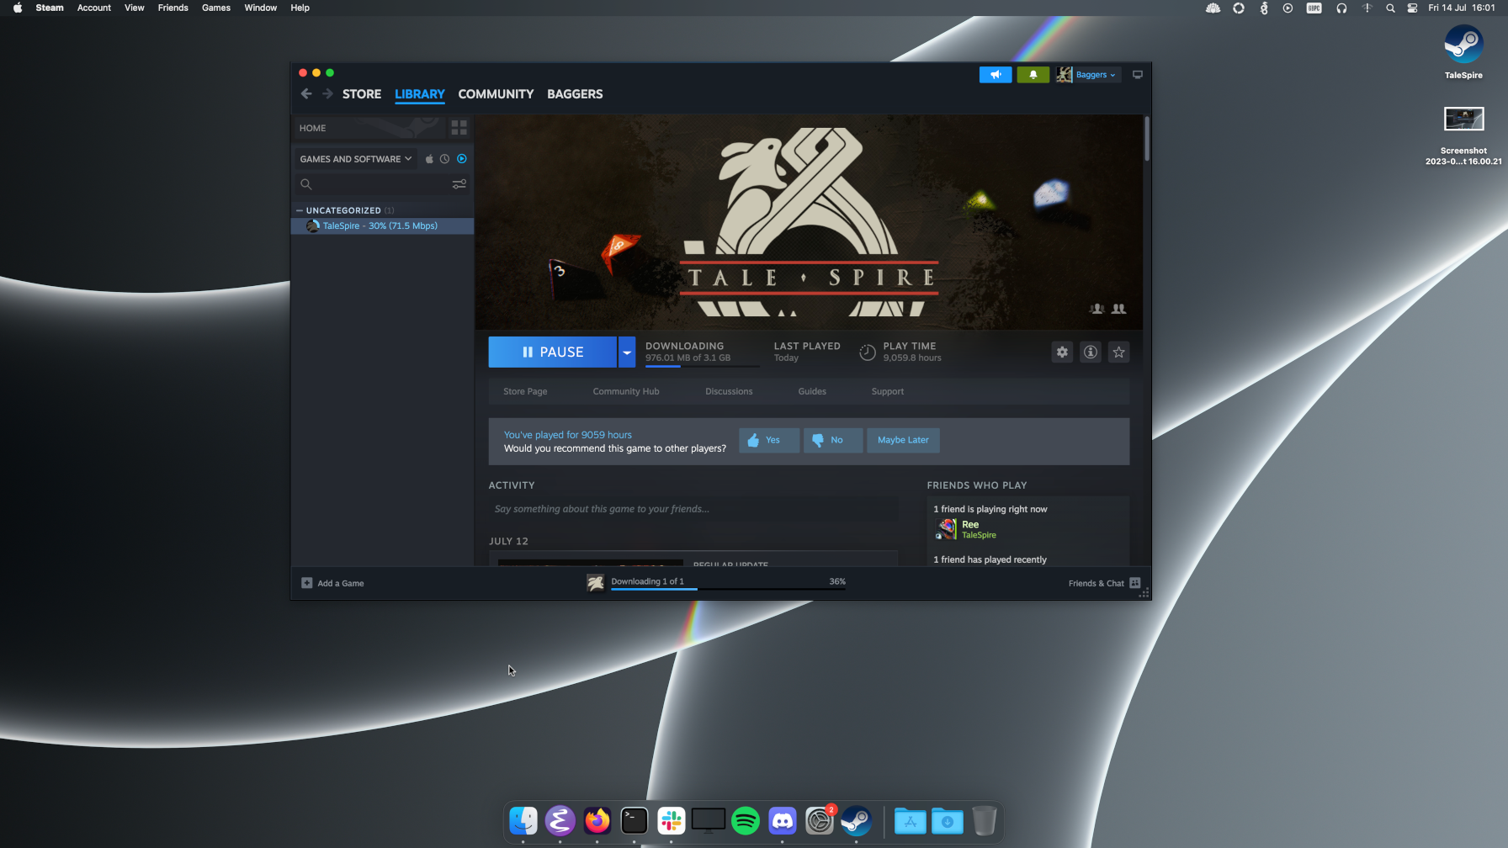Open the Games menu
Screen dimensions: 1508x848
tap(216, 8)
